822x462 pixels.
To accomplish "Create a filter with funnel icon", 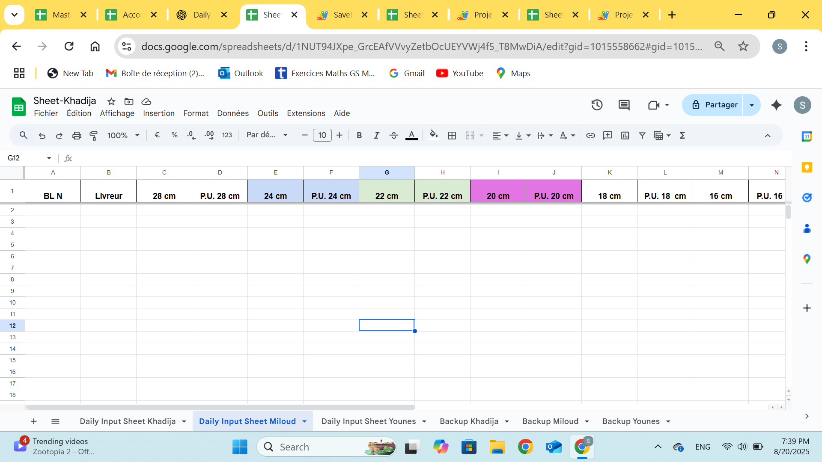I will click(642, 136).
